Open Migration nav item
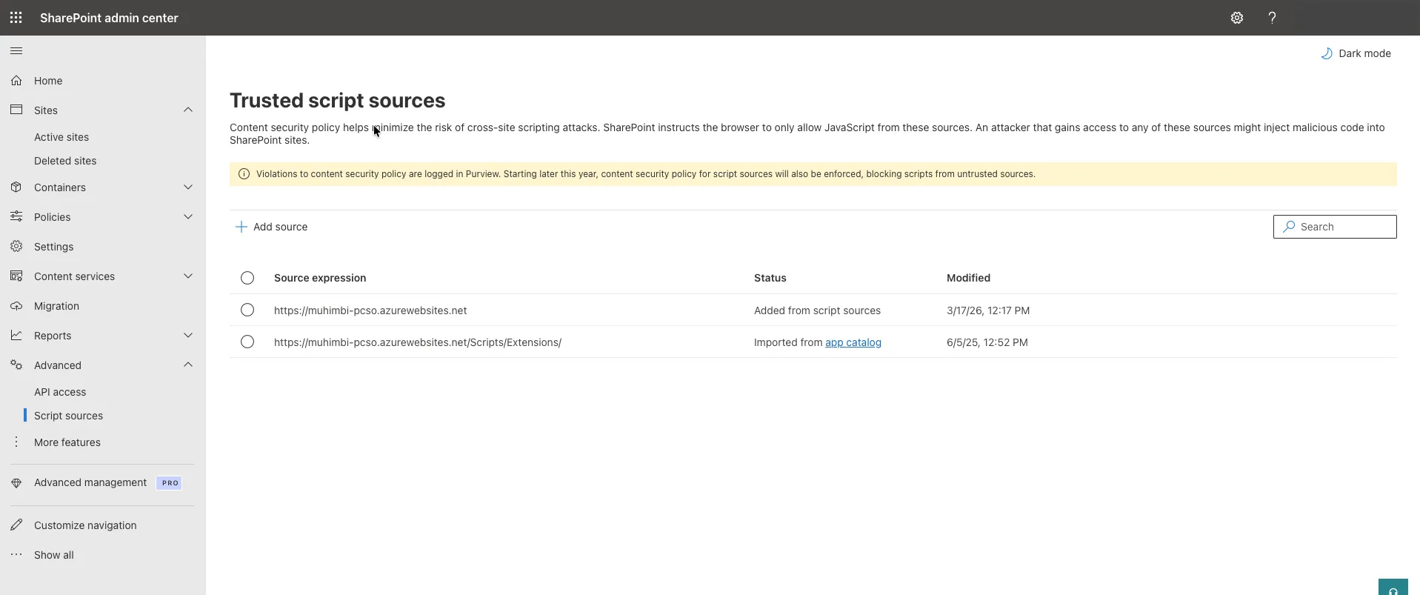This screenshot has width=1420, height=595. pyautogui.click(x=56, y=306)
